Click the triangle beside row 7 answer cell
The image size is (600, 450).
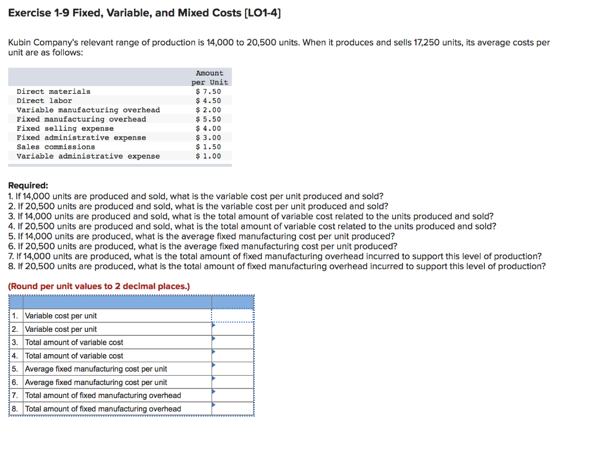pos(214,393)
